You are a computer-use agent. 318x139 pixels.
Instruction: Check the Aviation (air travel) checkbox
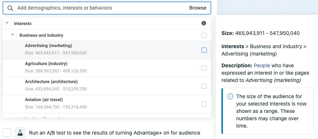(x=204, y=104)
